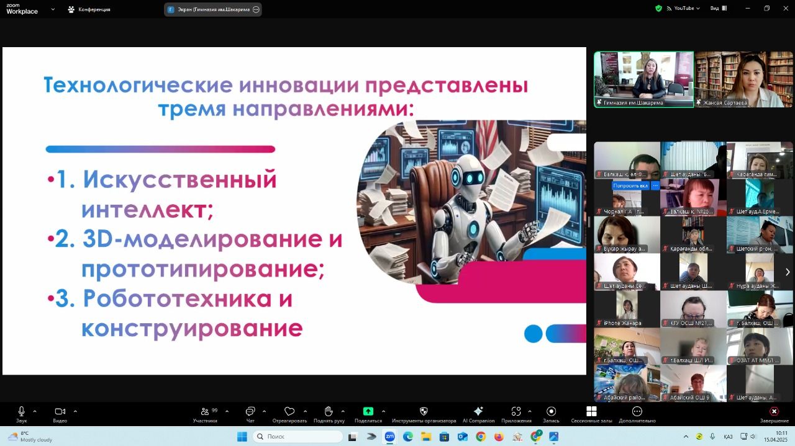Toggle camera with the Видео button
The image size is (795, 446).
pyautogui.click(x=60, y=413)
